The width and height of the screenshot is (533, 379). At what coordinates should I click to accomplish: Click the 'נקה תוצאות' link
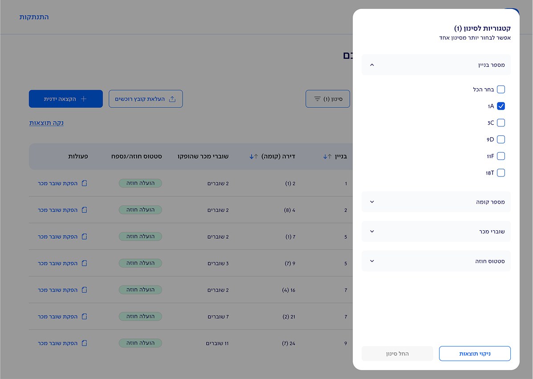[46, 123]
